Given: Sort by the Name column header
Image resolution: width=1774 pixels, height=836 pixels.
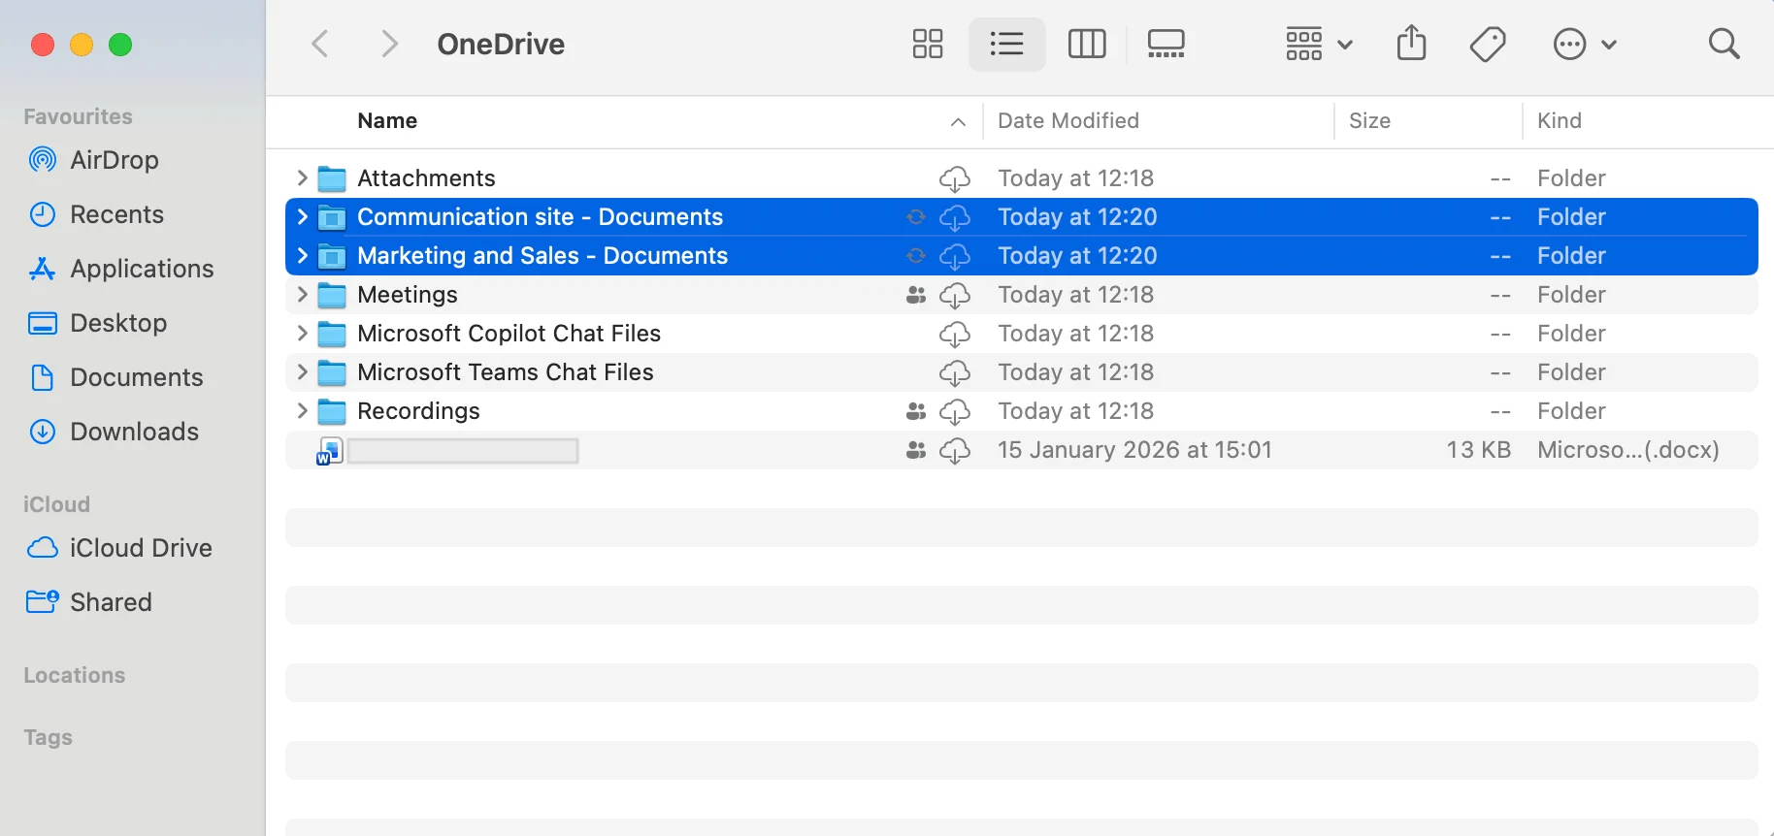Looking at the screenshot, I should [387, 120].
